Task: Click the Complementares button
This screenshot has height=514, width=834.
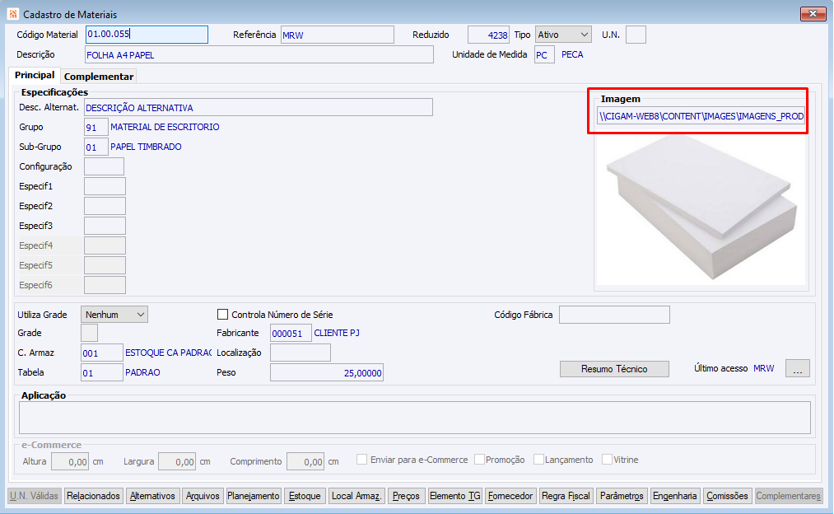Action: (x=788, y=496)
